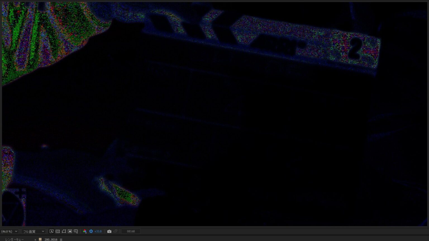Expand the Fast Previews dropdown arrow
The image size is (429, 241).
coord(53,233)
